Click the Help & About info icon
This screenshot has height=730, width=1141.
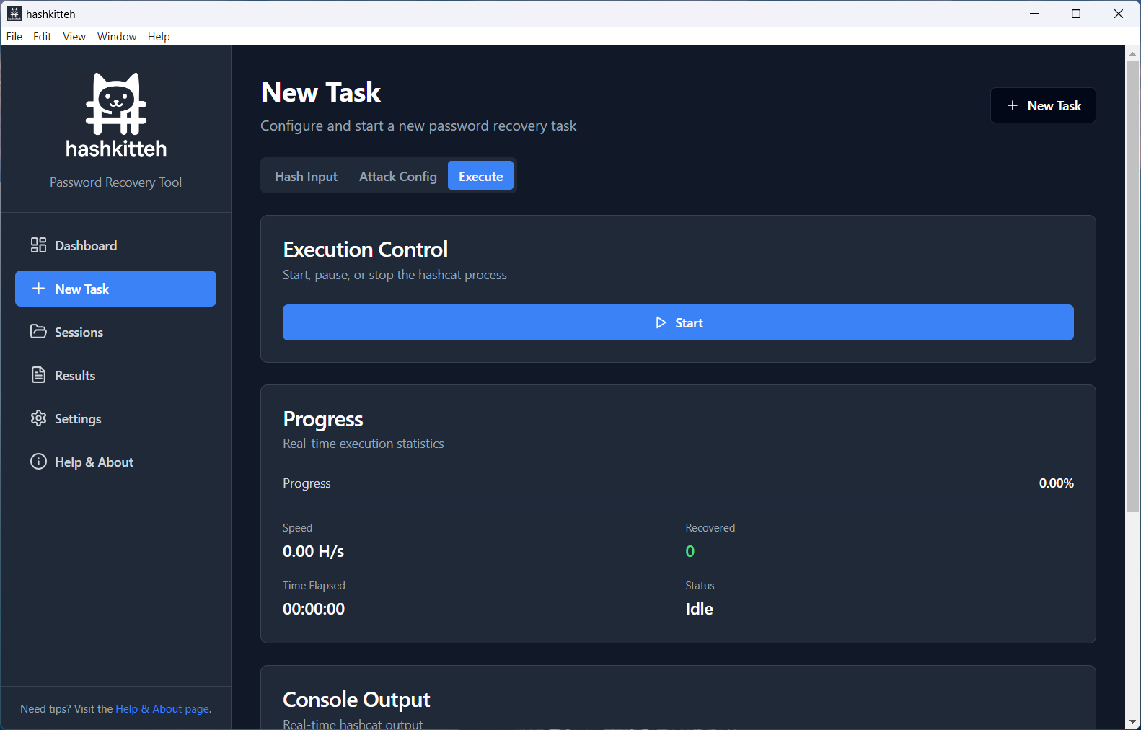(38, 462)
